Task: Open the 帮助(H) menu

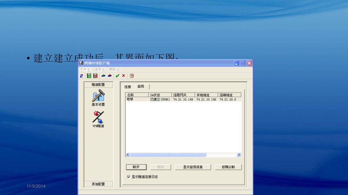Action: pos(115,69)
